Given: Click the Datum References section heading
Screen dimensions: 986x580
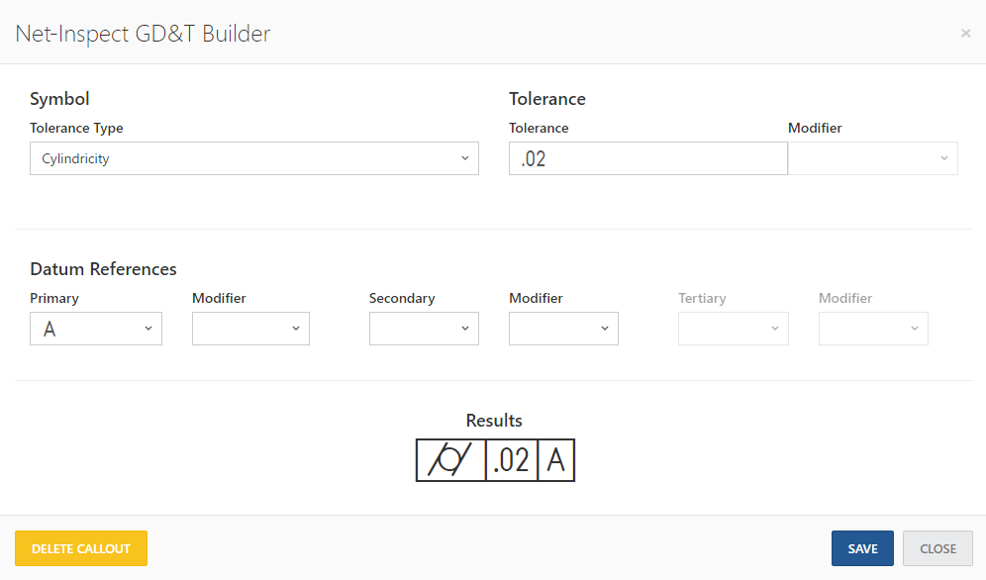Looking at the screenshot, I should [103, 269].
